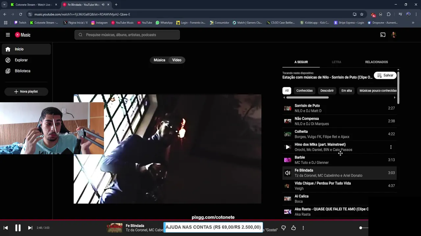
Task: Click the filter chips horizontal scrollbar
Action: point(307,97)
